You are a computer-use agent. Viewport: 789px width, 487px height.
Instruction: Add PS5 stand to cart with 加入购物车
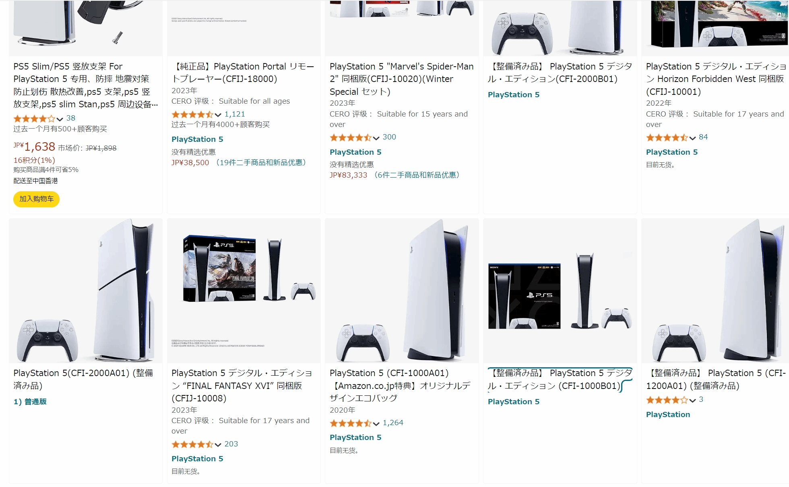pos(36,199)
